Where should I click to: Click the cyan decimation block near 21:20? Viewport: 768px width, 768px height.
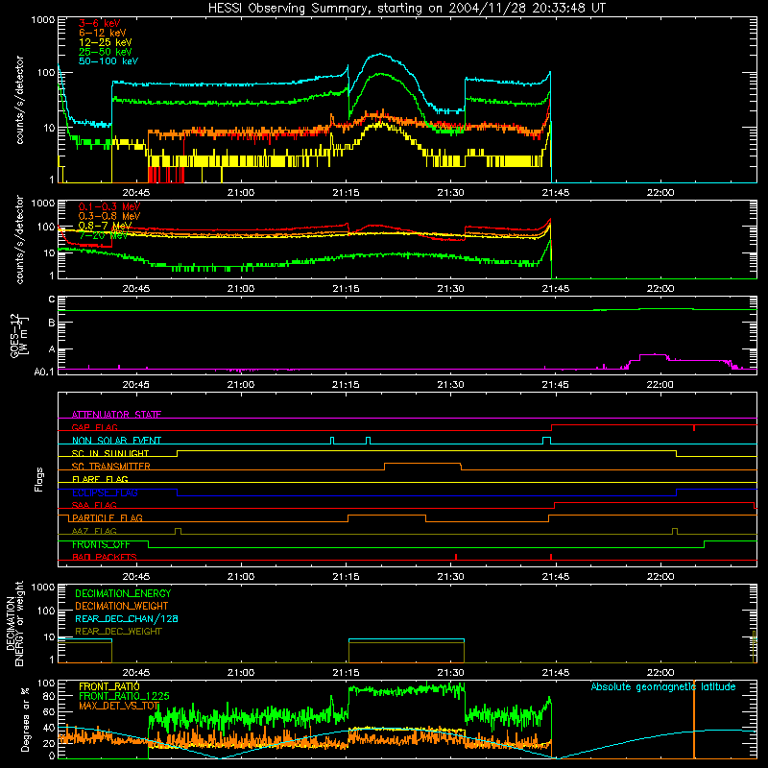(x=406, y=639)
